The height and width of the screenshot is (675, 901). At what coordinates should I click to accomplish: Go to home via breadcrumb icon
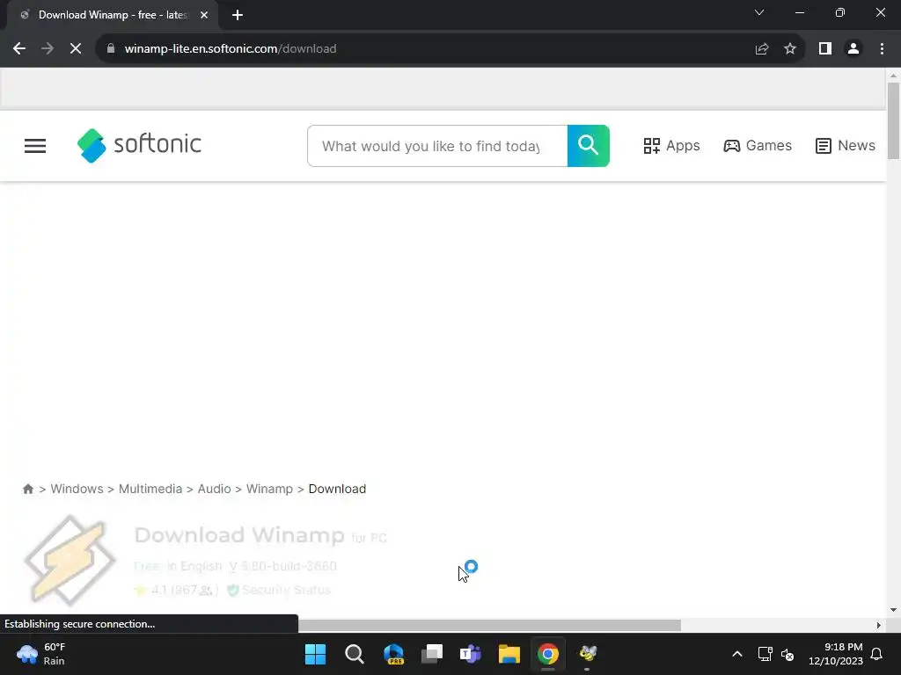coord(27,489)
